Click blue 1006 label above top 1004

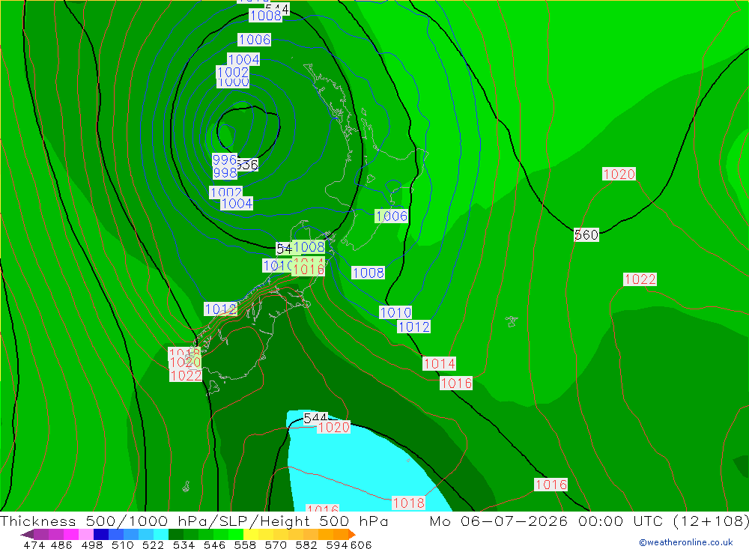point(254,40)
